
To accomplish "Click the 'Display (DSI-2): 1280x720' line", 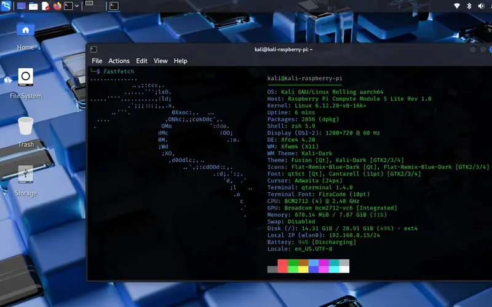I will (x=323, y=133).
